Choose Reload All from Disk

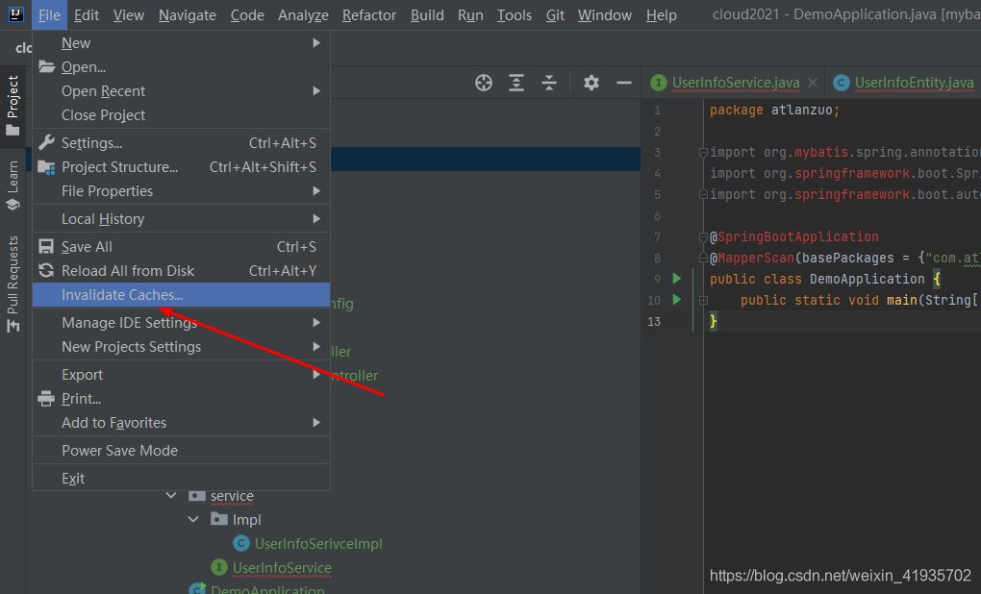[x=128, y=270]
